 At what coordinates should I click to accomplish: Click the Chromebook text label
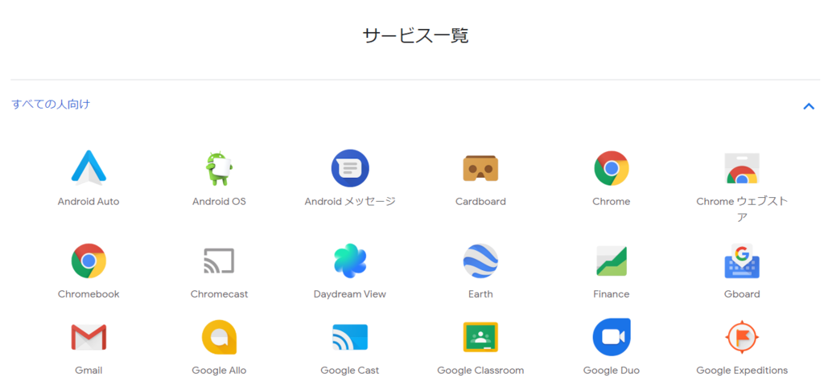tap(89, 294)
